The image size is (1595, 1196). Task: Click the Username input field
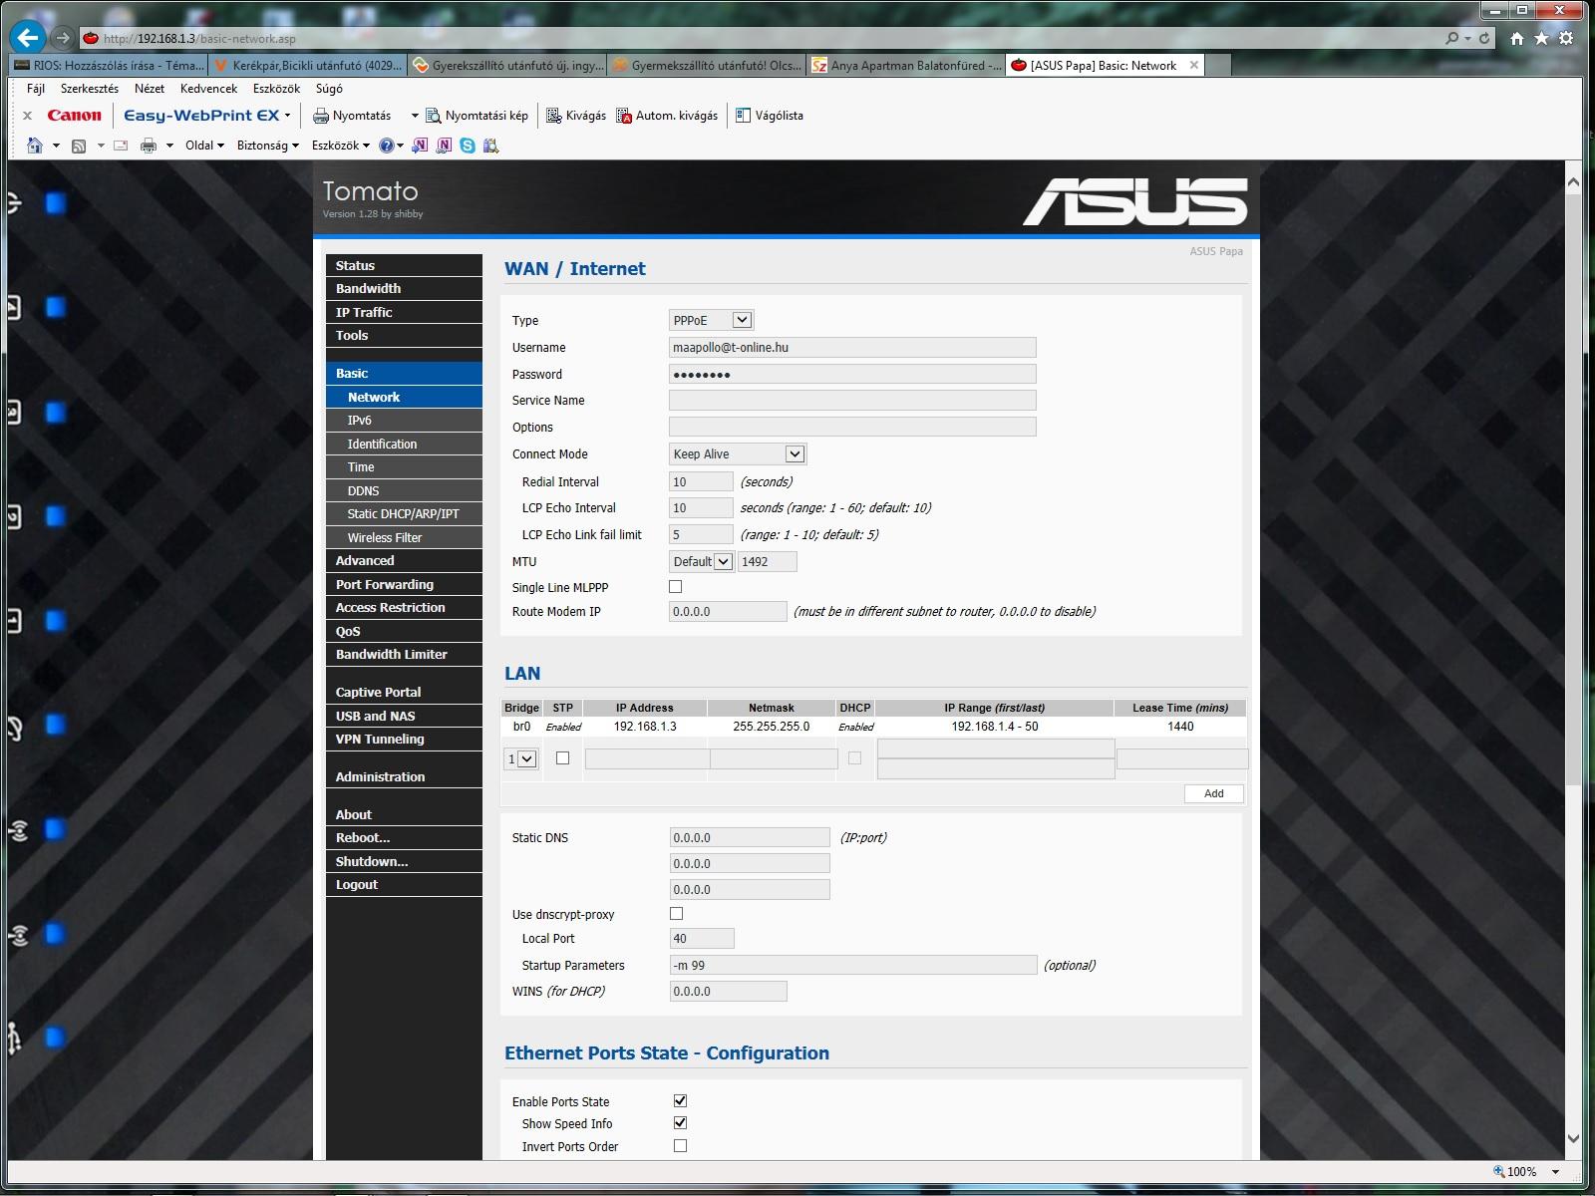852,348
